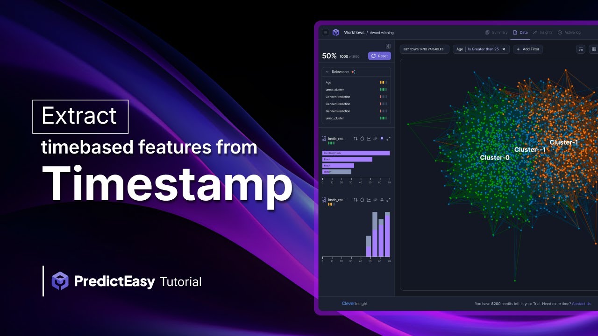Click the PredictEasy Tutorial logo at bottom left
Viewport: 598px width, 336px height.
click(126, 281)
